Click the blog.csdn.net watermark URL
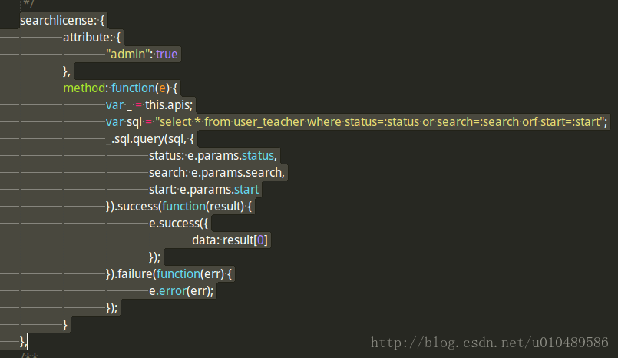Viewport: 618px width, 358px height. 490,343
